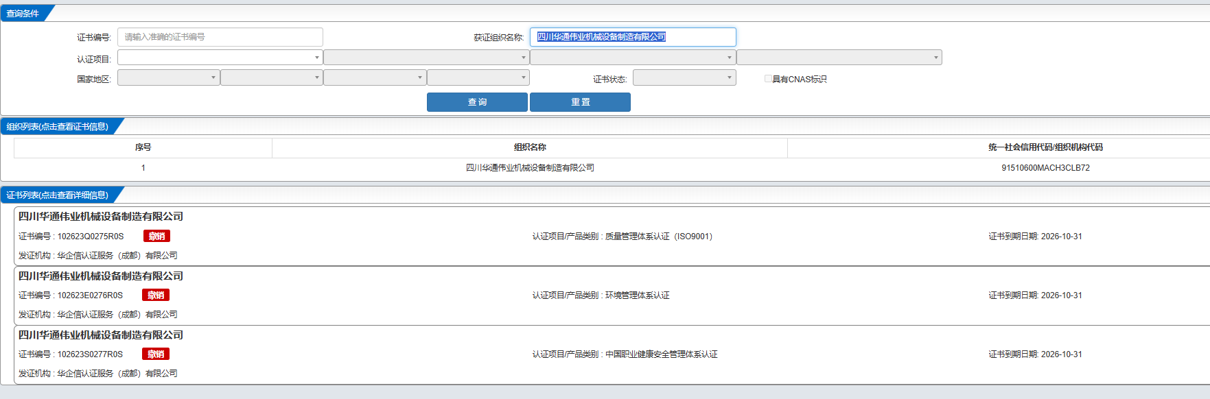This screenshot has width=1210, height=399.
Task: Click 发证机构 line under certificate 102623E0276R0S
Action: click(98, 315)
